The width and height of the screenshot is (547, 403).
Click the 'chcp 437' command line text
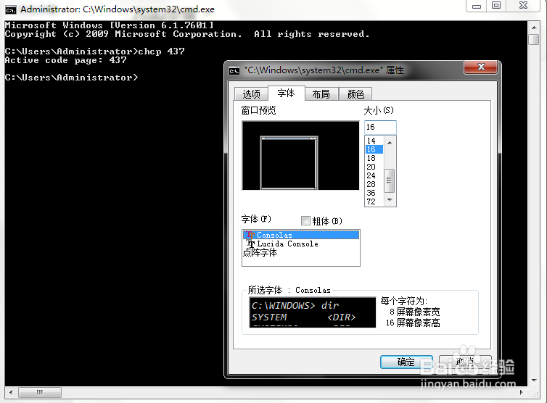pos(162,51)
